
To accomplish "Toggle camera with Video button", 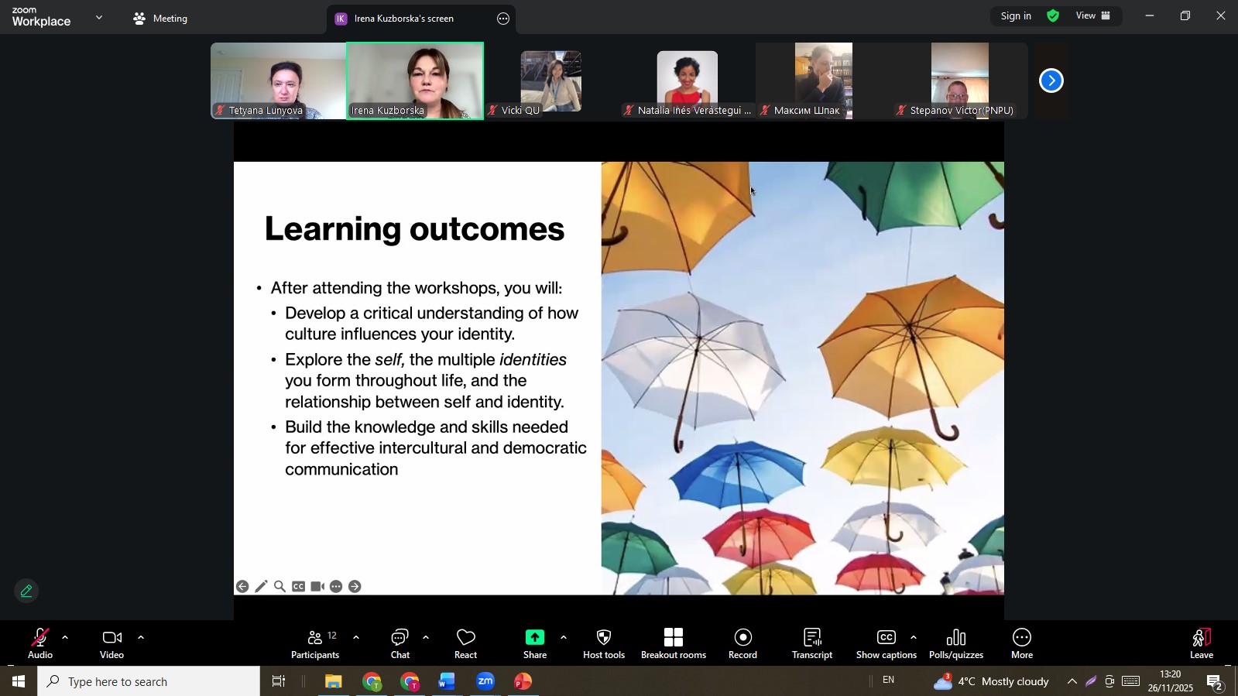I will tap(112, 643).
